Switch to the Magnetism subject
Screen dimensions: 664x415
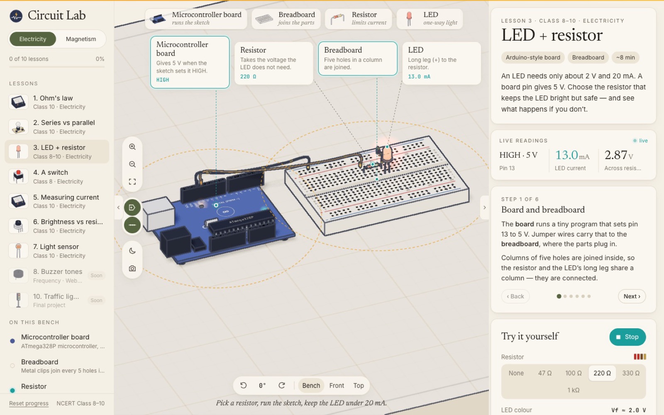(81, 39)
